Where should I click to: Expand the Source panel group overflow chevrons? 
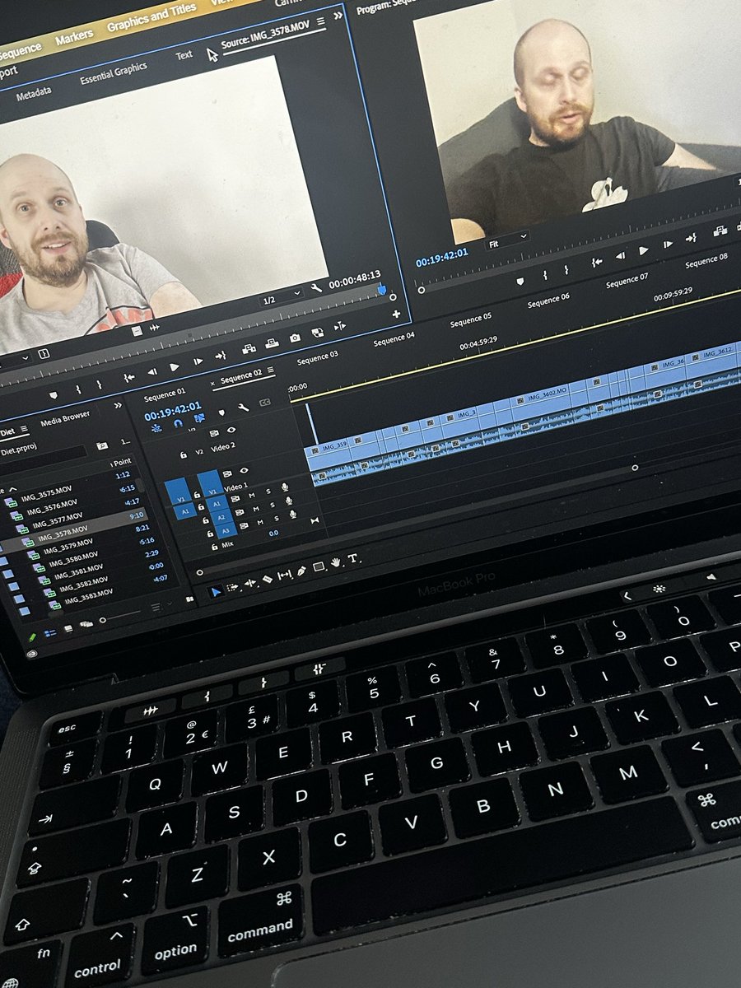click(338, 15)
